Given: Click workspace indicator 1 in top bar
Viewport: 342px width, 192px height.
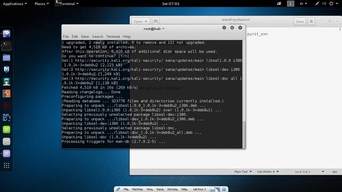Looking at the screenshot, I should [291, 4].
